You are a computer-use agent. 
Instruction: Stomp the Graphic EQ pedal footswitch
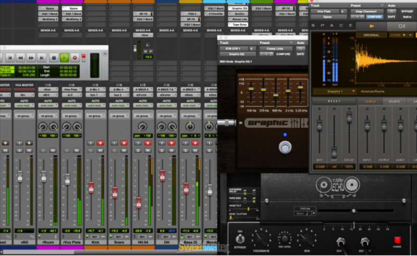[x=285, y=147]
